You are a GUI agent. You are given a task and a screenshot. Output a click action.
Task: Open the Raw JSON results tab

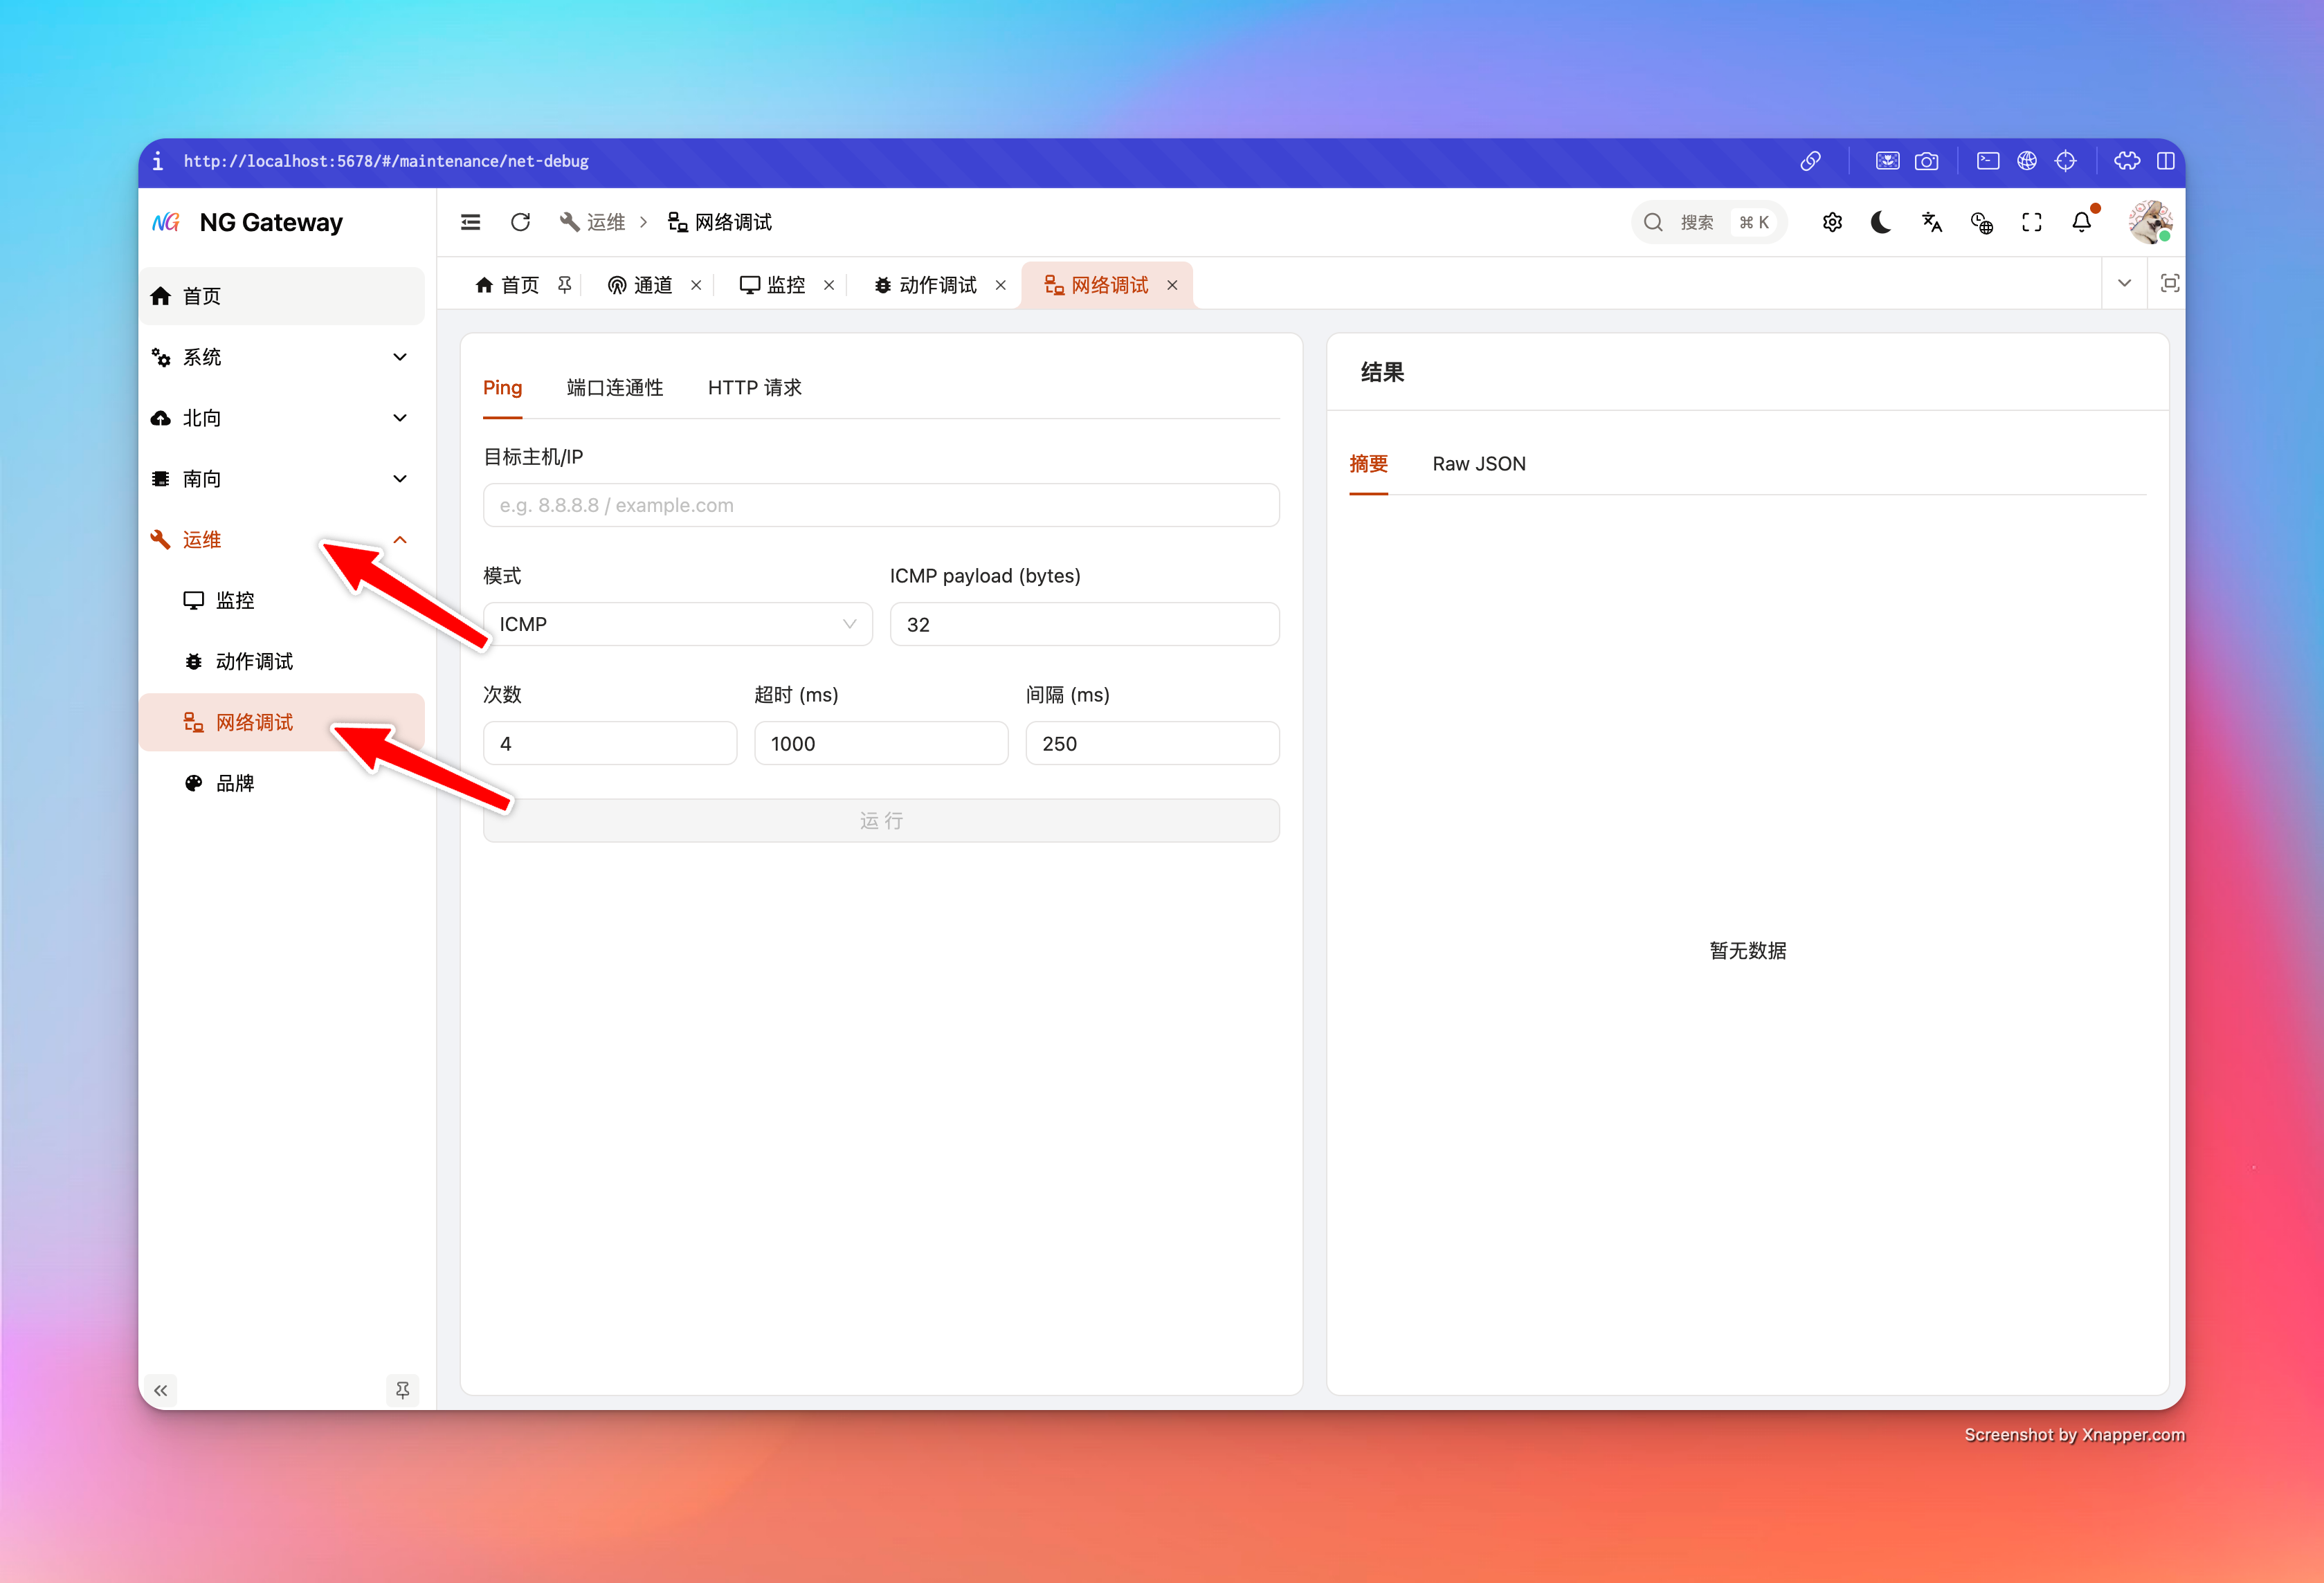(1479, 463)
